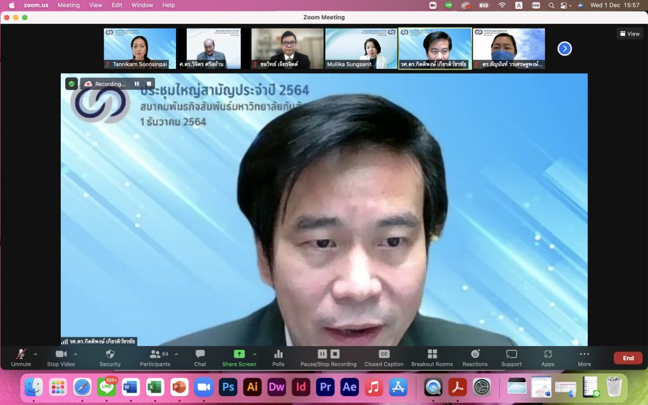Open After Effects from the Dock
648x405 pixels.
[x=349, y=387]
